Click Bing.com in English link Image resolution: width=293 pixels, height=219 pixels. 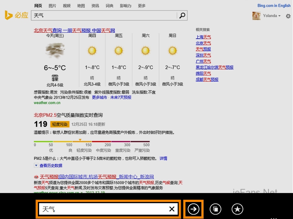[274, 6]
